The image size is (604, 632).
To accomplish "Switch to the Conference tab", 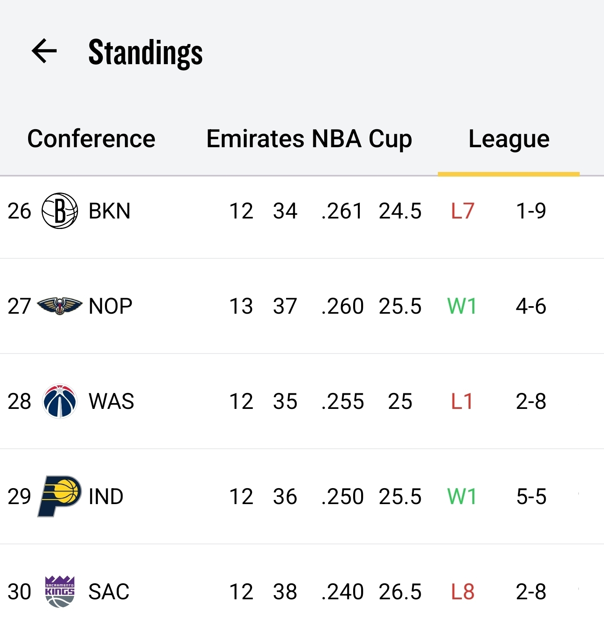I will [x=91, y=139].
